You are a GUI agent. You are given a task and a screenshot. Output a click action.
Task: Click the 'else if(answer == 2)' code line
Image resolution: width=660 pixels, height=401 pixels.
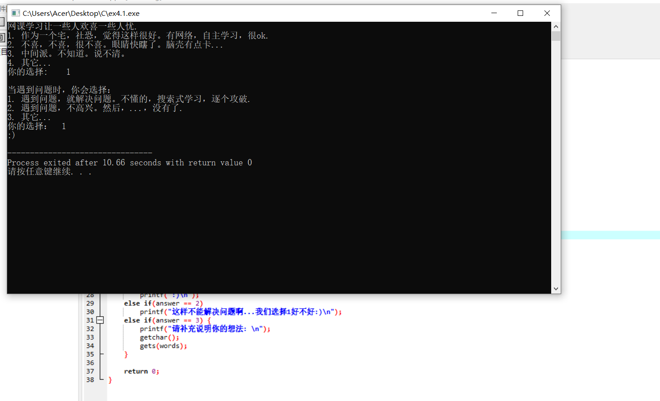[163, 303]
